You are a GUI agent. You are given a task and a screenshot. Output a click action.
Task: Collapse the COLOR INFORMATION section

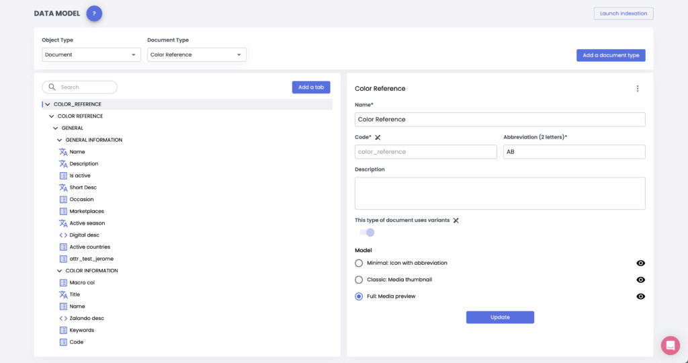coord(60,271)
